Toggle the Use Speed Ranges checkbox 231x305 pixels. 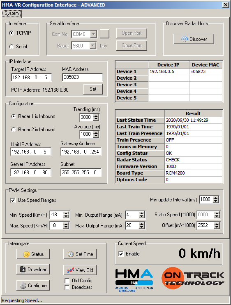point(13,200)
